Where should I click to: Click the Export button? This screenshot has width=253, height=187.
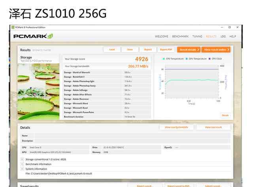(x=148, y=50)
